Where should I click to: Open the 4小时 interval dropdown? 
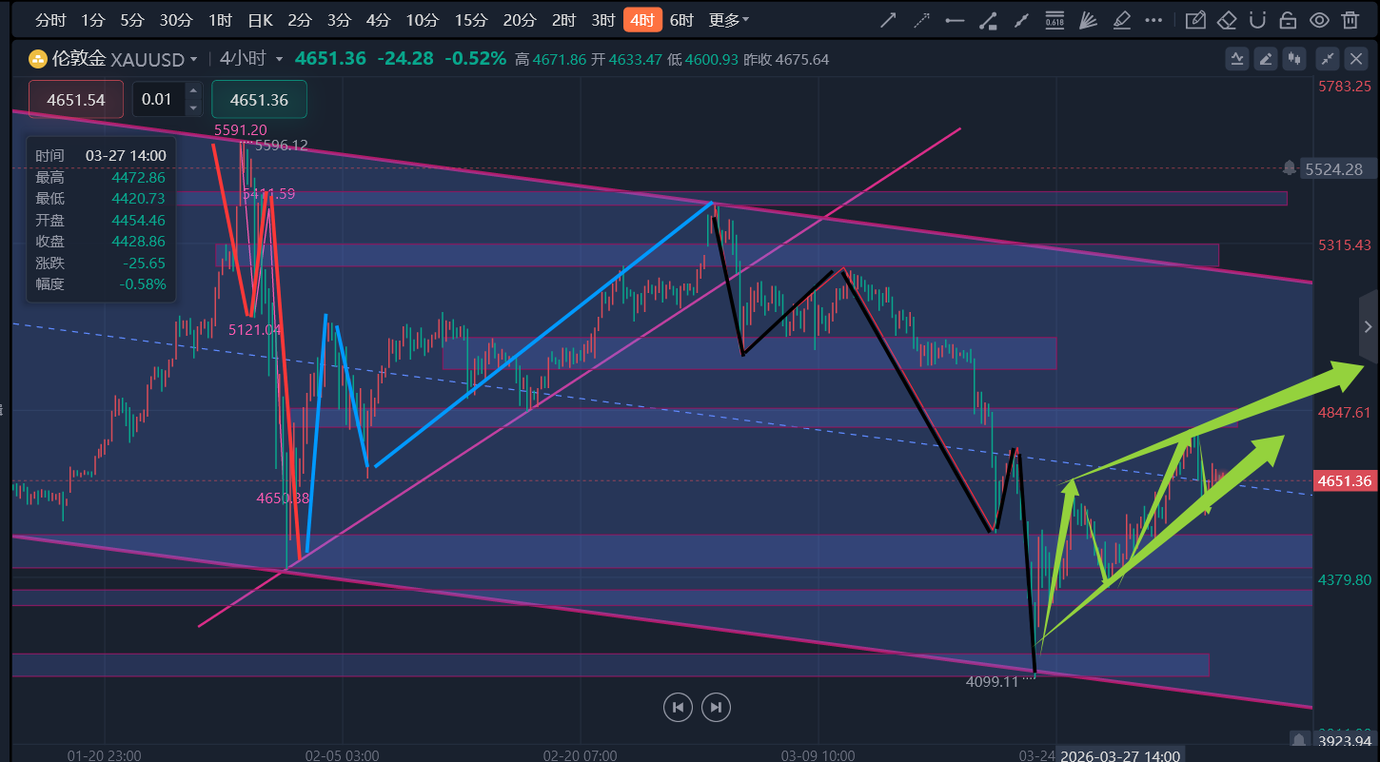tap(251, 59)
